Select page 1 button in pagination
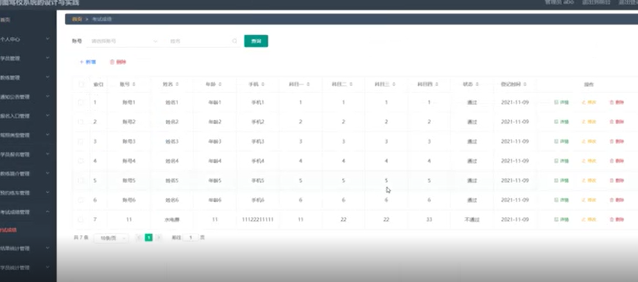Viewport: 638px width, 282px height. point(148,238)
